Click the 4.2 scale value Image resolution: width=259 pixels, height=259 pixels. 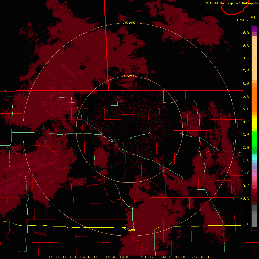246,122
